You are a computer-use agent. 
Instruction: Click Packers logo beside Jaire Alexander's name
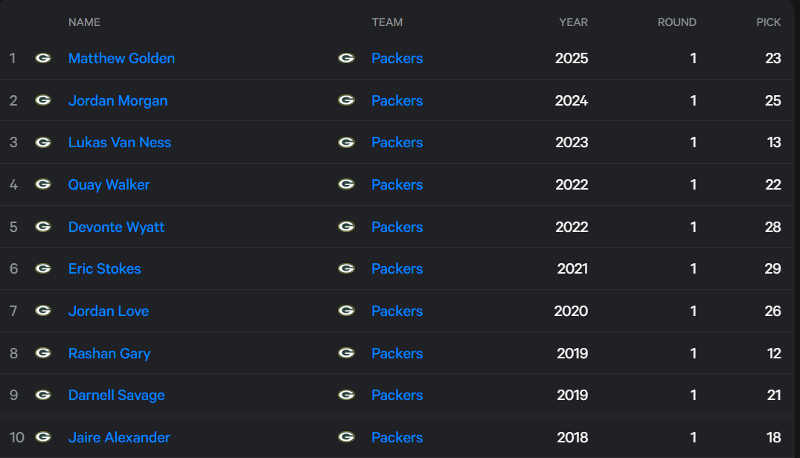click(43, 437)
